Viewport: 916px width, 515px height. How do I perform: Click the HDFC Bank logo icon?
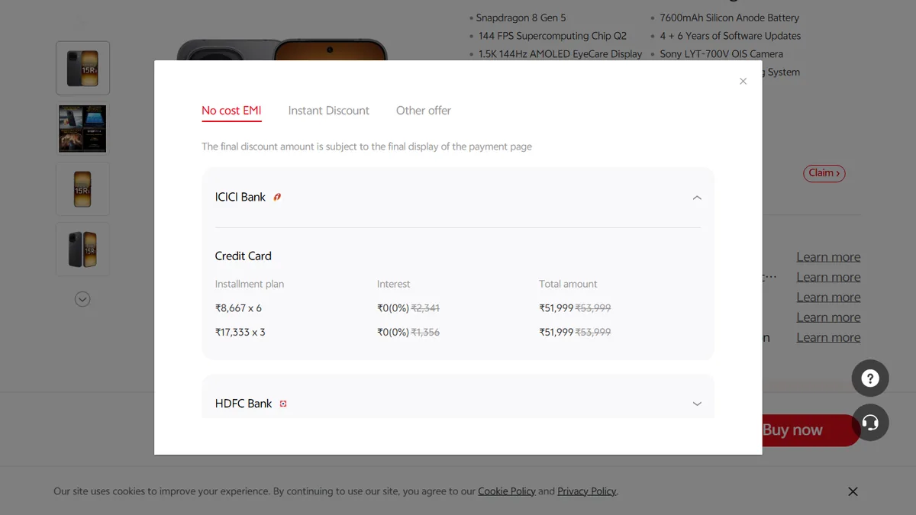click(283, 404)
